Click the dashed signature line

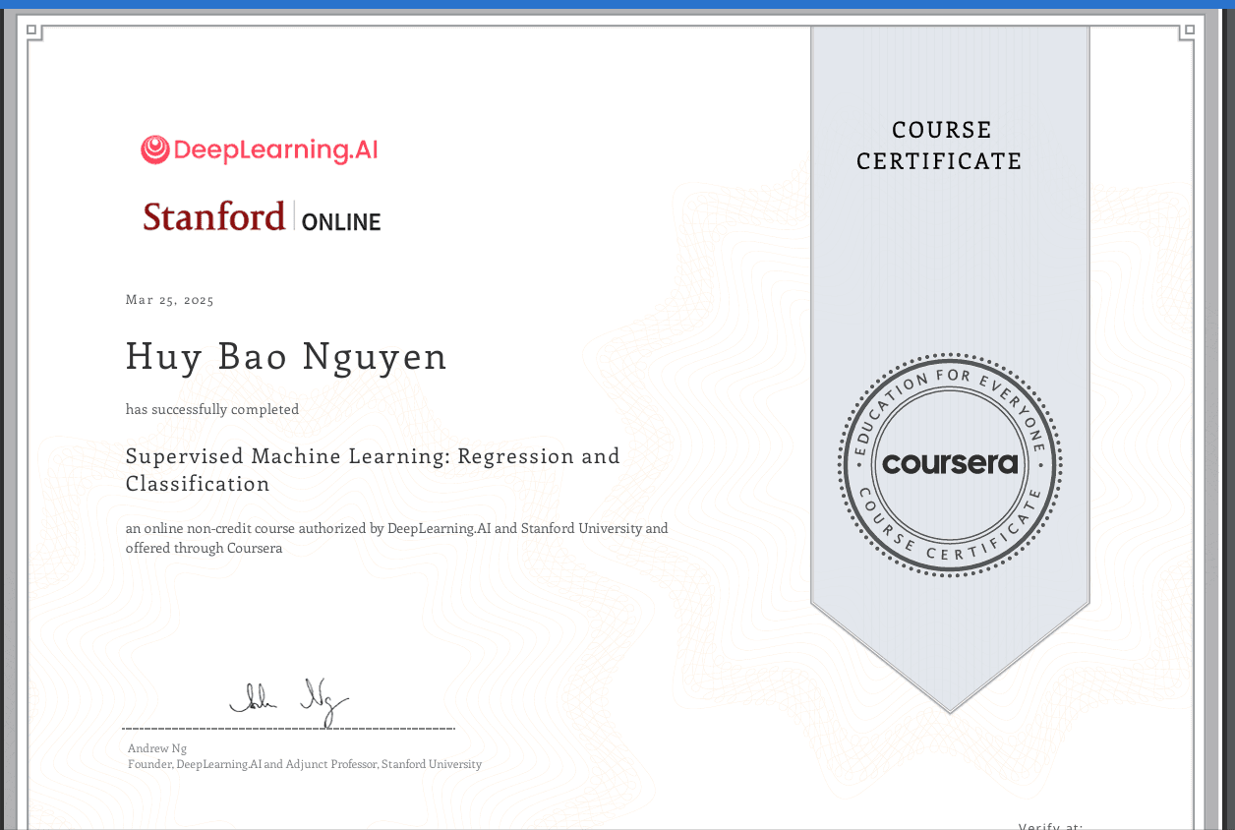pos(288,728)
